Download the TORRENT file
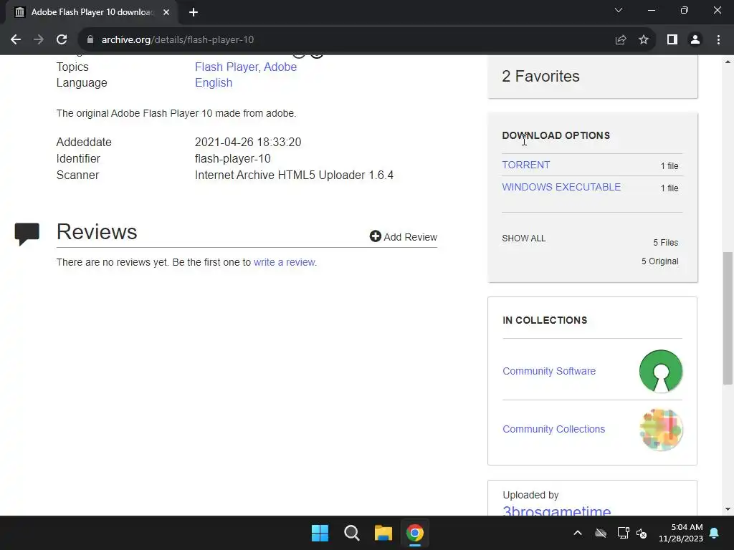This screenshot has width=734, height=550. tap(525, 165)
